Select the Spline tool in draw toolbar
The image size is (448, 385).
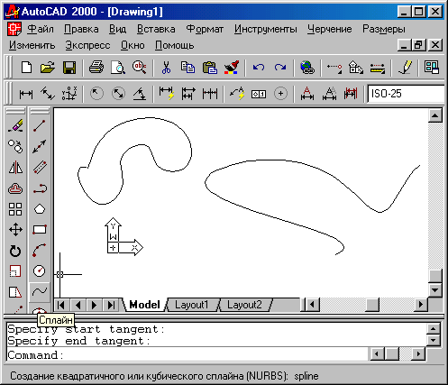tap(40, 291)
